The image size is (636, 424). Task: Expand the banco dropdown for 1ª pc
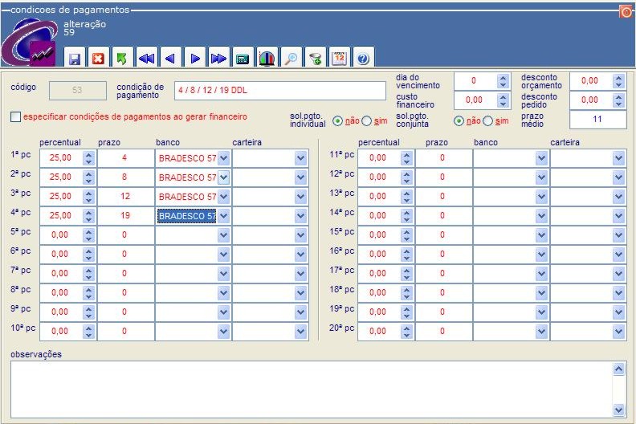[224, 158]
